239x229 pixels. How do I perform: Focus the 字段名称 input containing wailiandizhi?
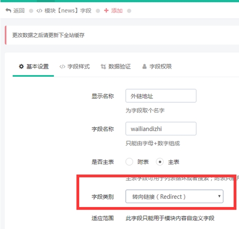point(161,129)
